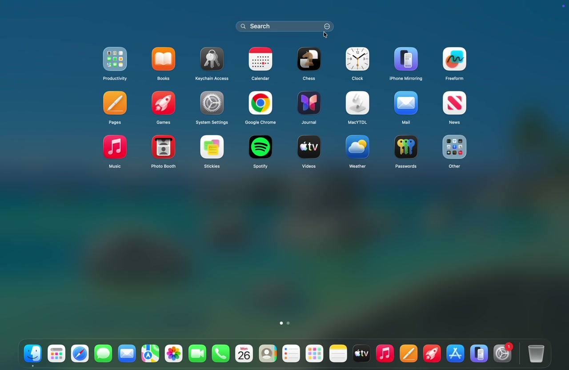Launch Keychain Access
The image size is (569, 370).
pyautogui.click(x=212, y=59)
